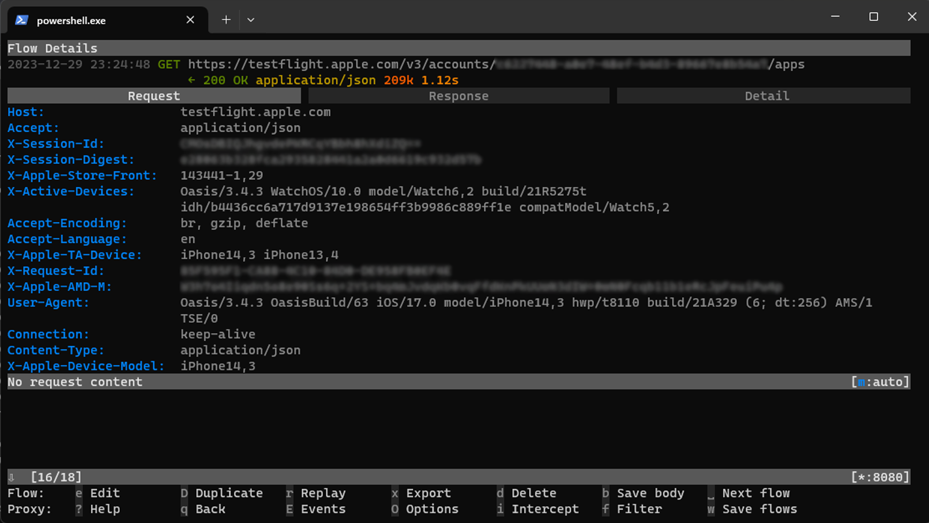Screen dimensions: 929x523
Task: Select the powershell.exe tab
Action: tap(107, 20)
